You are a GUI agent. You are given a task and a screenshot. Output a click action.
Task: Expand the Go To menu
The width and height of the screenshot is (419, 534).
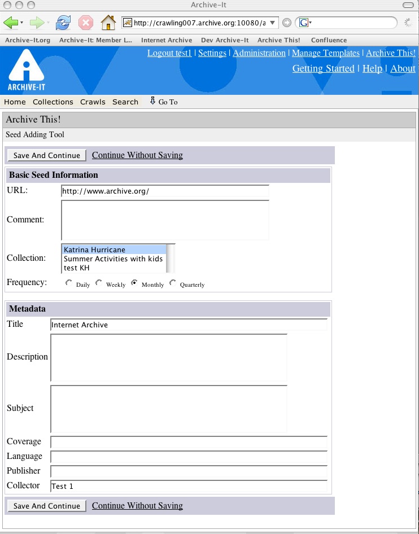click(x=164, y=102)
